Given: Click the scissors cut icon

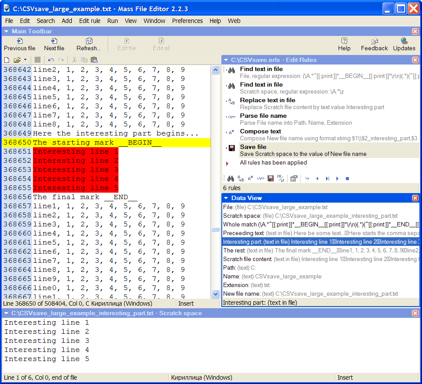Looking at the screenshot, I should pyautogui.click(x=74, y=60).
